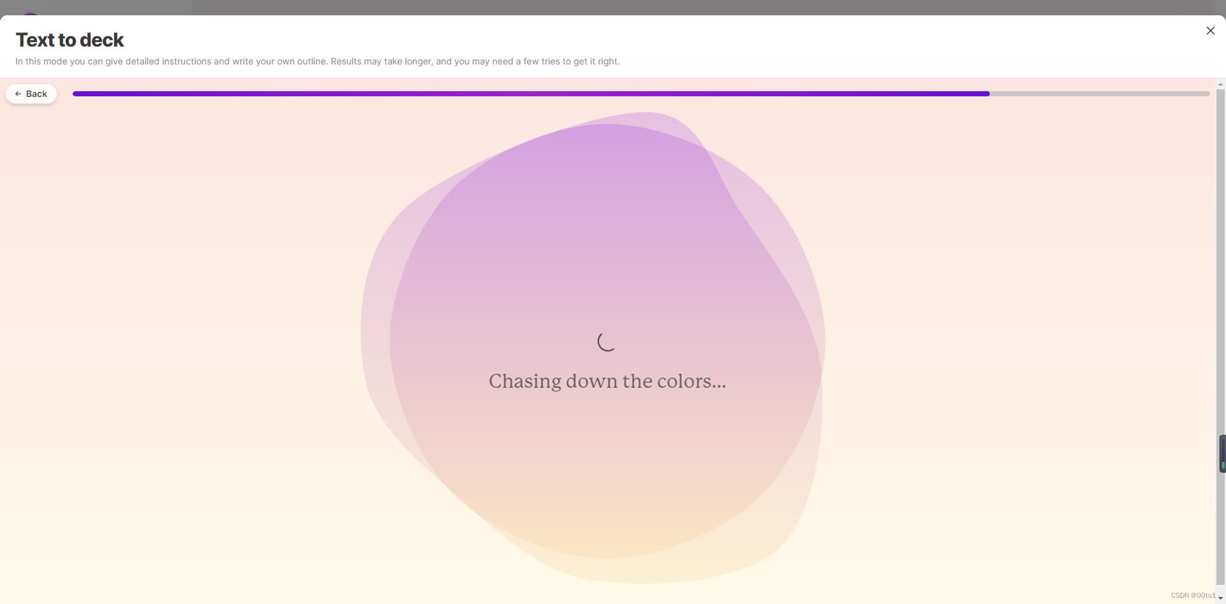Go back using the Back button
This screenshot has width=1226, height=604.
[x=31, y=94]
